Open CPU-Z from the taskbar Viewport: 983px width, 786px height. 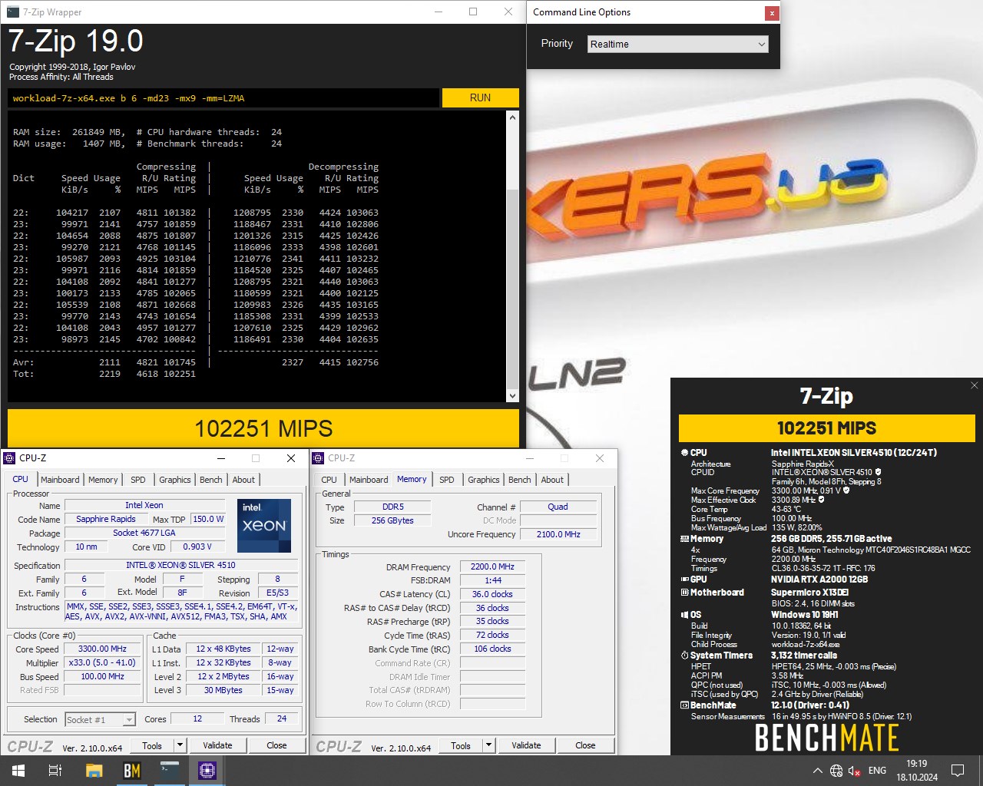(x=207, y=770)
